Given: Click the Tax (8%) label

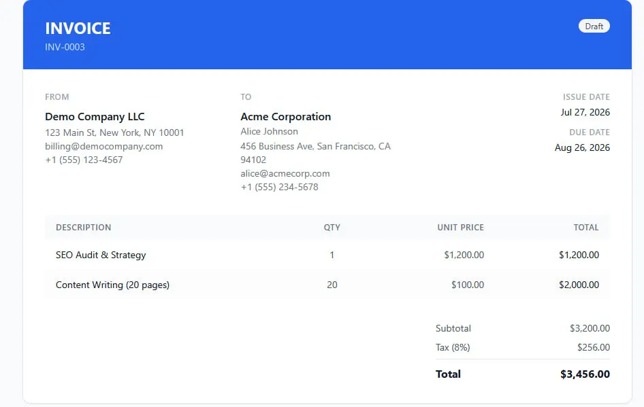Looking at the screenshot, I should 453,348.
